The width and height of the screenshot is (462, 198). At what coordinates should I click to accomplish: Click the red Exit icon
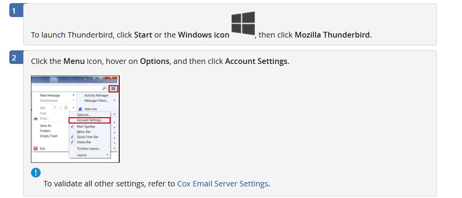(36, 148)
